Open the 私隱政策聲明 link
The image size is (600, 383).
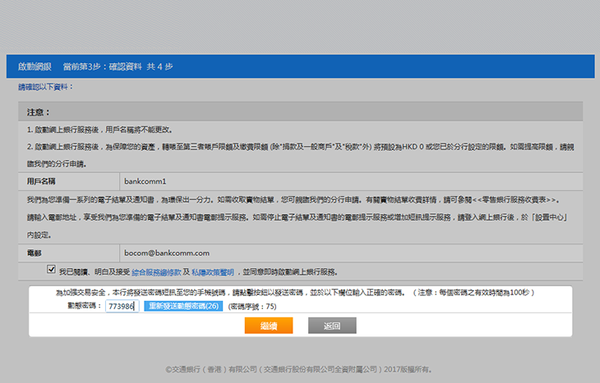tap(213, 271)
